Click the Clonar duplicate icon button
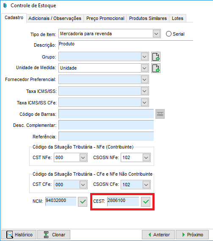Screen dimensions: 213x241 [54, 235]
